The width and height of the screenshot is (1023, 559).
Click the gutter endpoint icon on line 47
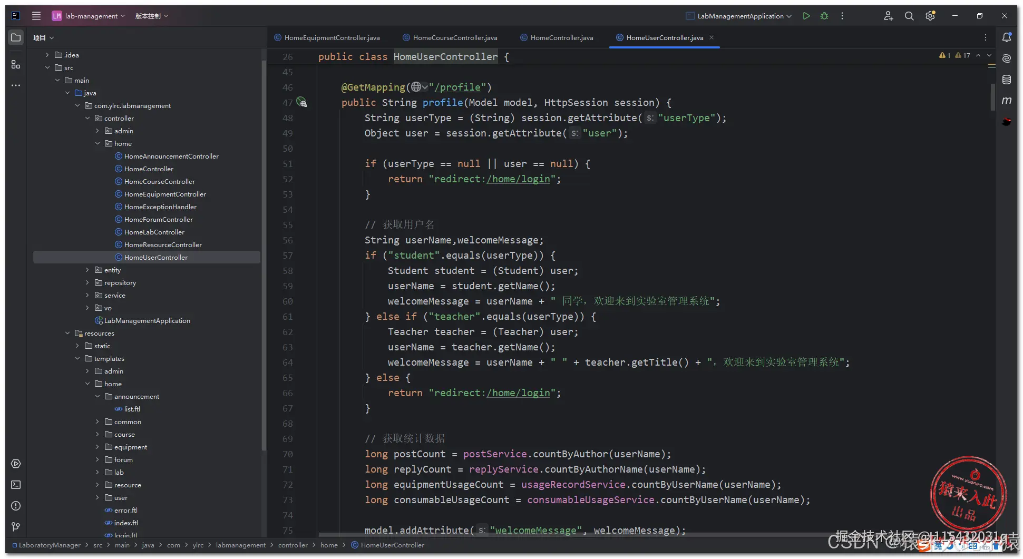[x=301, y=102]
